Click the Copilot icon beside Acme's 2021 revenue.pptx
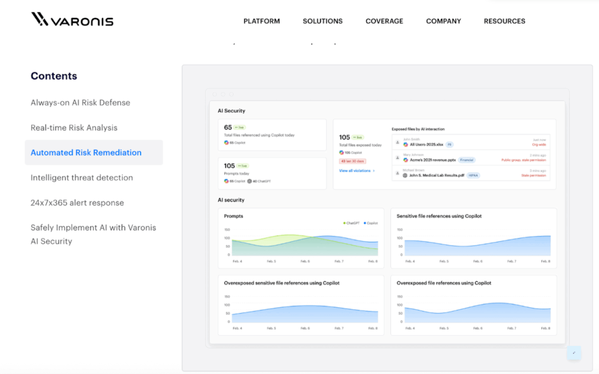This screenshot has height=374, width=599. (x=406, y=160)
